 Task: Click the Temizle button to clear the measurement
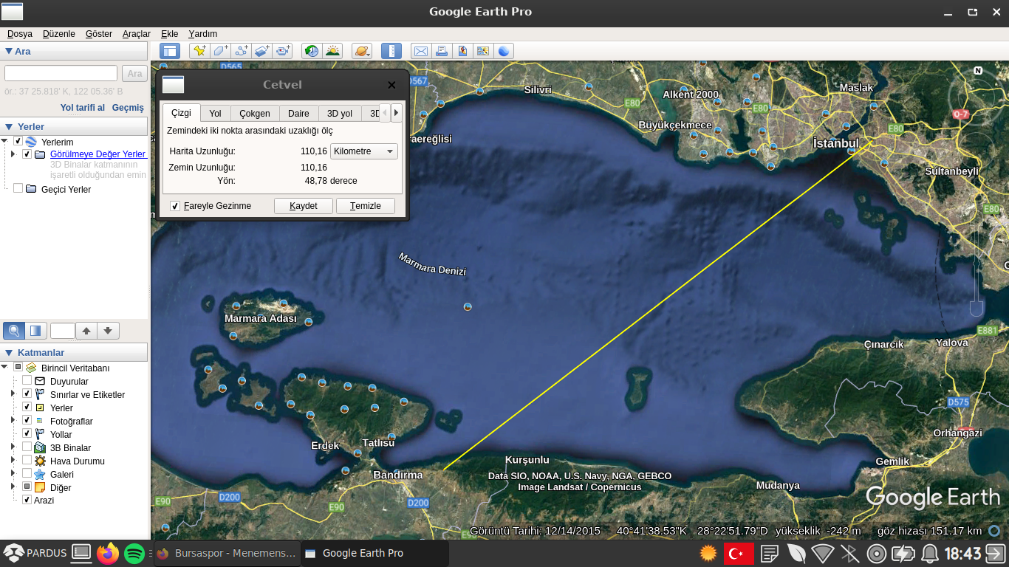click(366, 206)
